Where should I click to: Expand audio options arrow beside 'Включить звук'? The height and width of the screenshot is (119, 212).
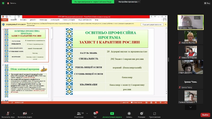[14, 113]
